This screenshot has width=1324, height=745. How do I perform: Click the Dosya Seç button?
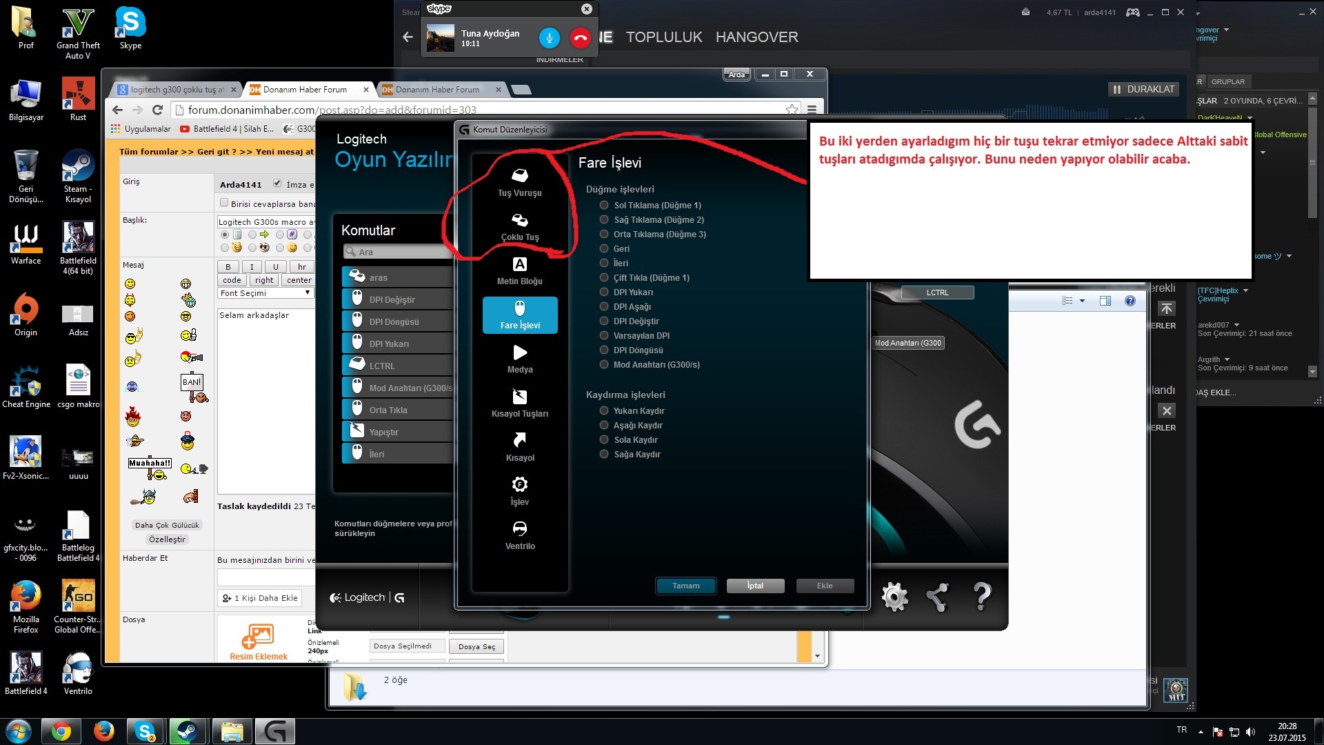[x=477, y=646]
